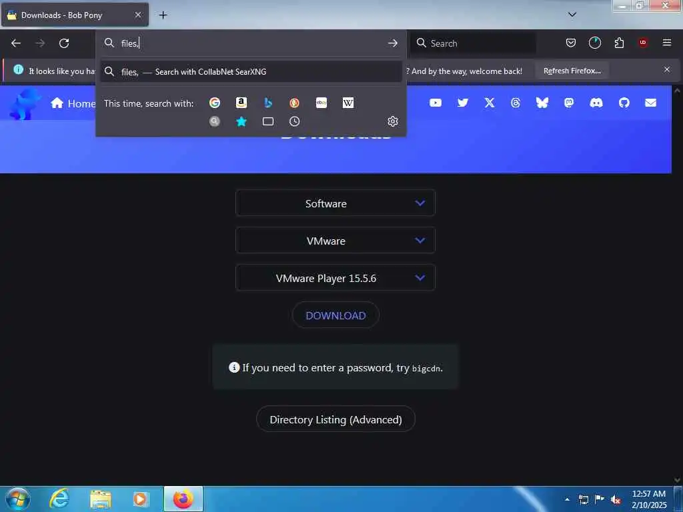Go back to the previous page
The height and width of the screenshot is (512, 683).
16,43
